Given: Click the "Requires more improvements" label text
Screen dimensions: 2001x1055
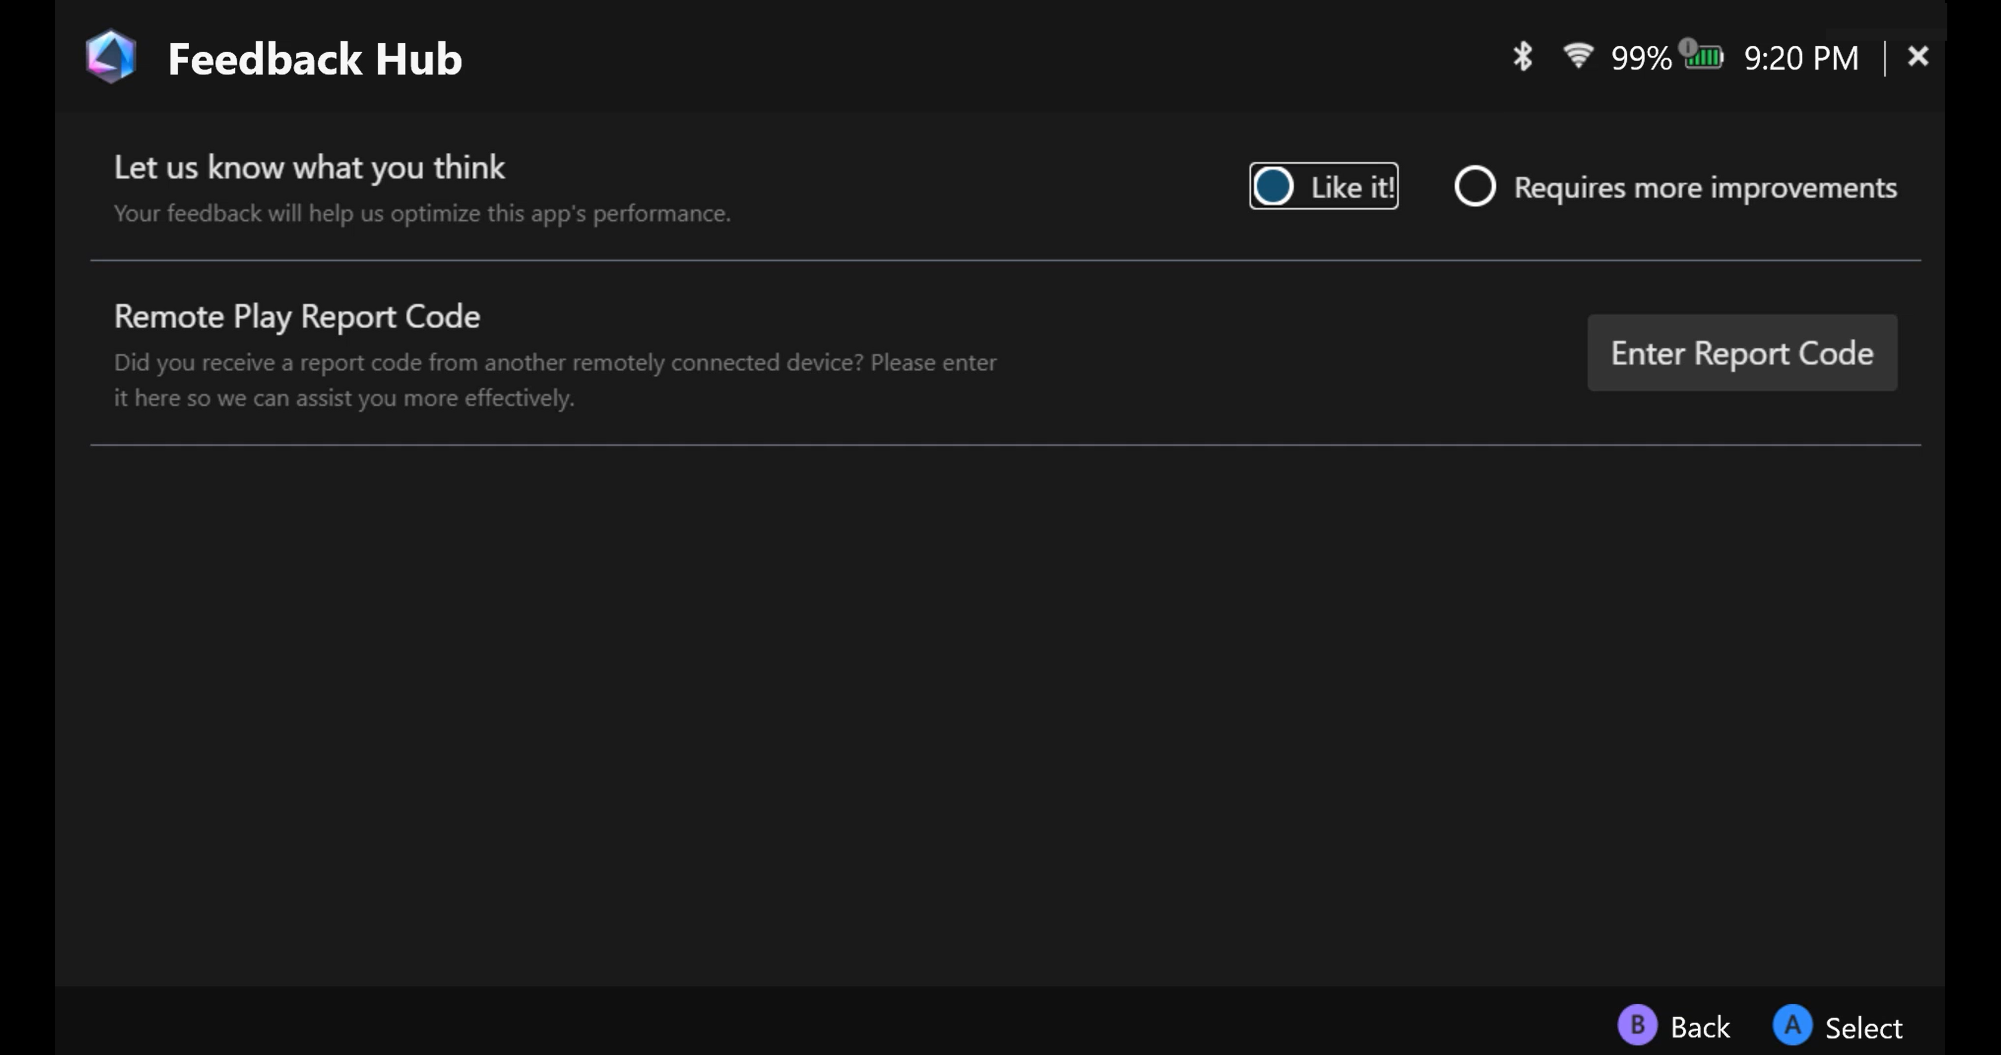Looking at the screenshot, I should click(1705, 188).
